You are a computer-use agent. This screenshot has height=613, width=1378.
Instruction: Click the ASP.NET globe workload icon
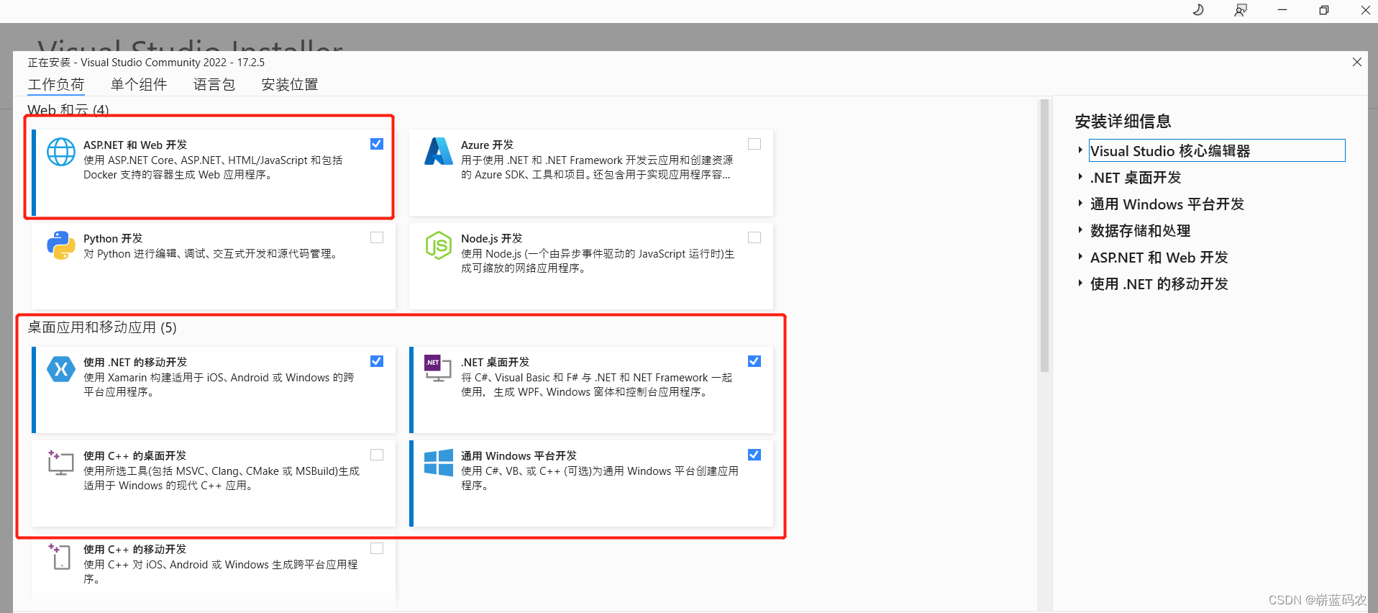coord(61,152)
